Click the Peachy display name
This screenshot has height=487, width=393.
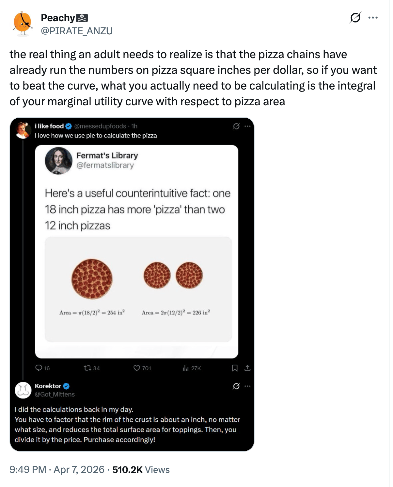(58, 18)
